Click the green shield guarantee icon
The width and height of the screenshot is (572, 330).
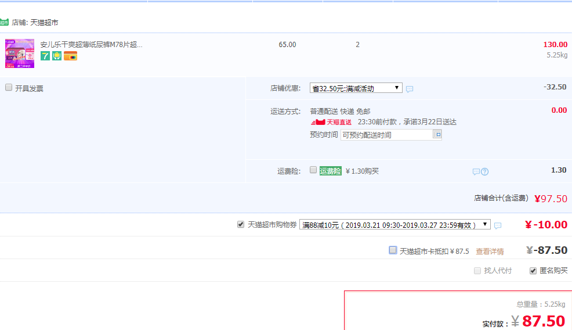(x=57, y=56)
